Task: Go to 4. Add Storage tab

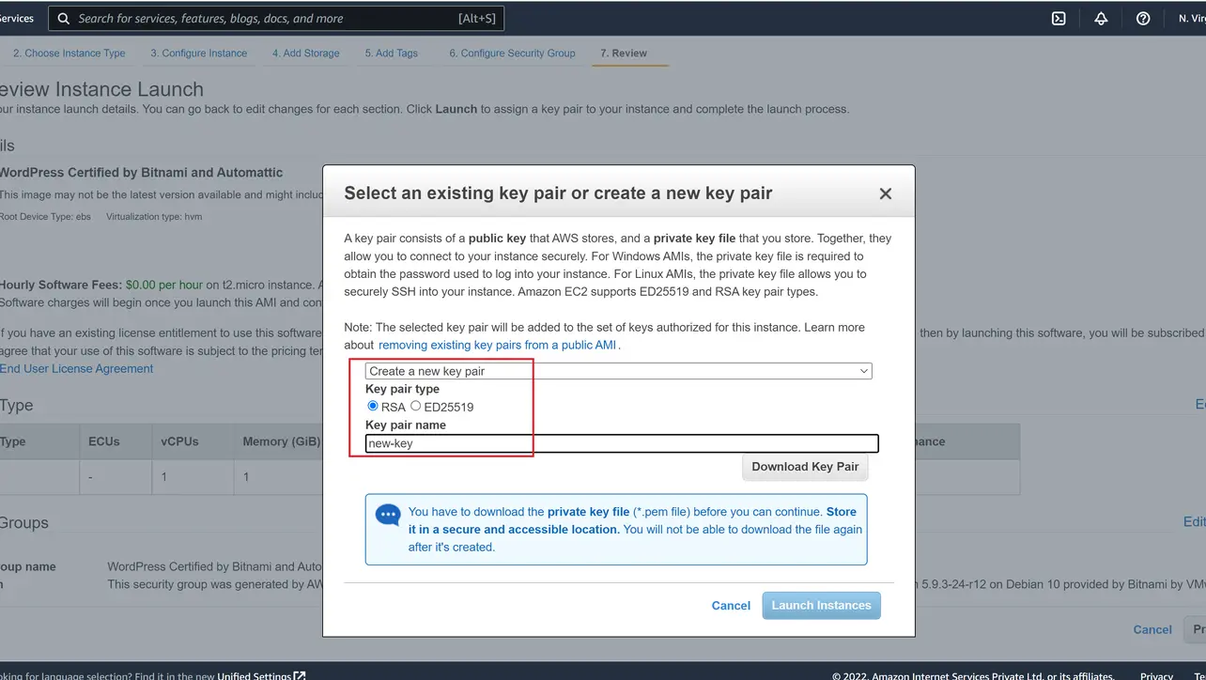Action: 306,54
